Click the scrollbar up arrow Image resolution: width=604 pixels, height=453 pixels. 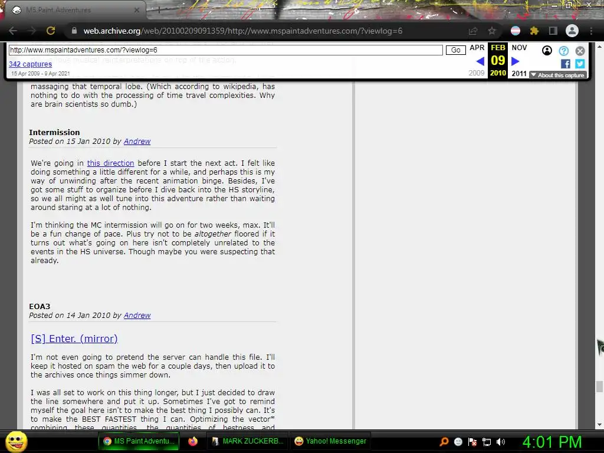(599, 47)
